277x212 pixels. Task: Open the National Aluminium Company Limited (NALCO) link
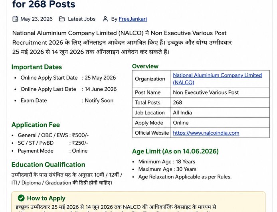(217, 79)
